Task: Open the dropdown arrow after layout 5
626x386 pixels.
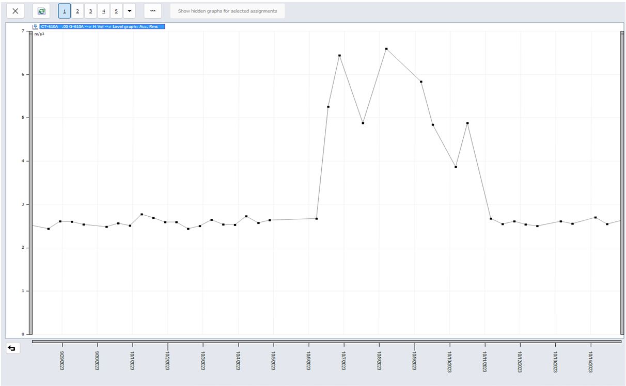Action: [x=129, y=11]
